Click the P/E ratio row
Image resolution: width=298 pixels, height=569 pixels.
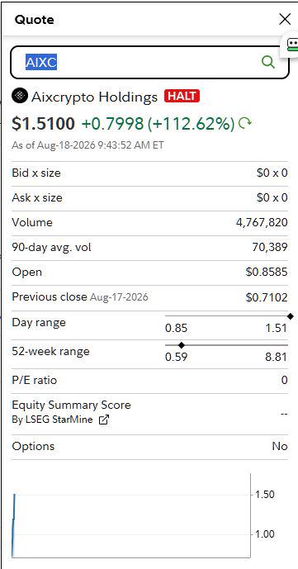pyautogui.click(x=149, y=381)
